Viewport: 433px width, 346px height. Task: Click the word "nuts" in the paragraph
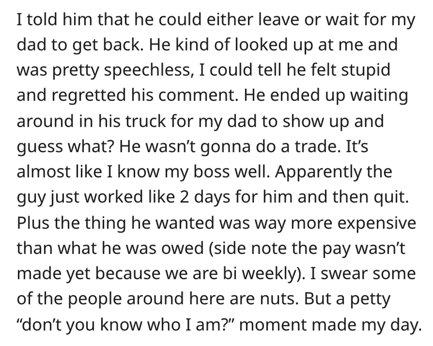pos(278,299)
